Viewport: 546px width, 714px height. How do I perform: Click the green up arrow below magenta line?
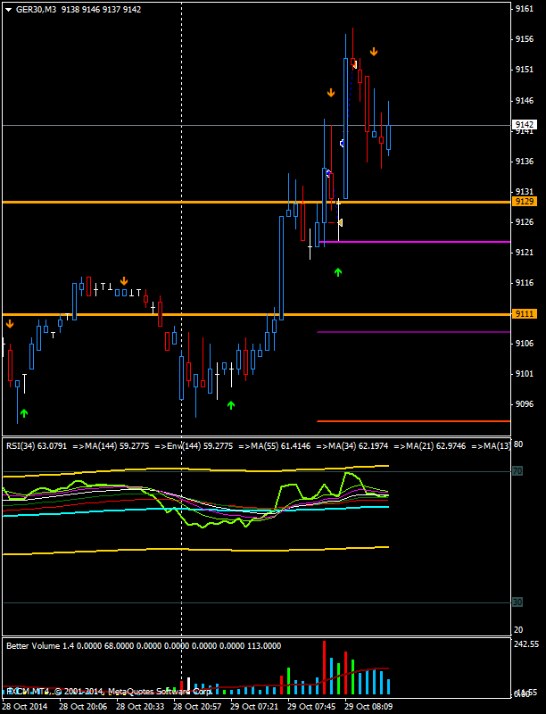pos(338,271)
